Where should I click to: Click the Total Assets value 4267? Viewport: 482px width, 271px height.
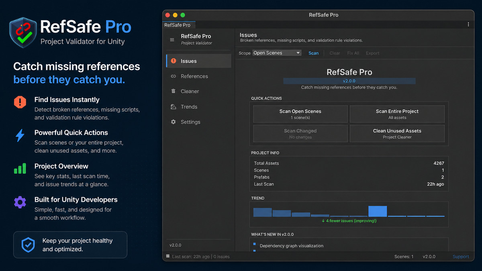439,163
